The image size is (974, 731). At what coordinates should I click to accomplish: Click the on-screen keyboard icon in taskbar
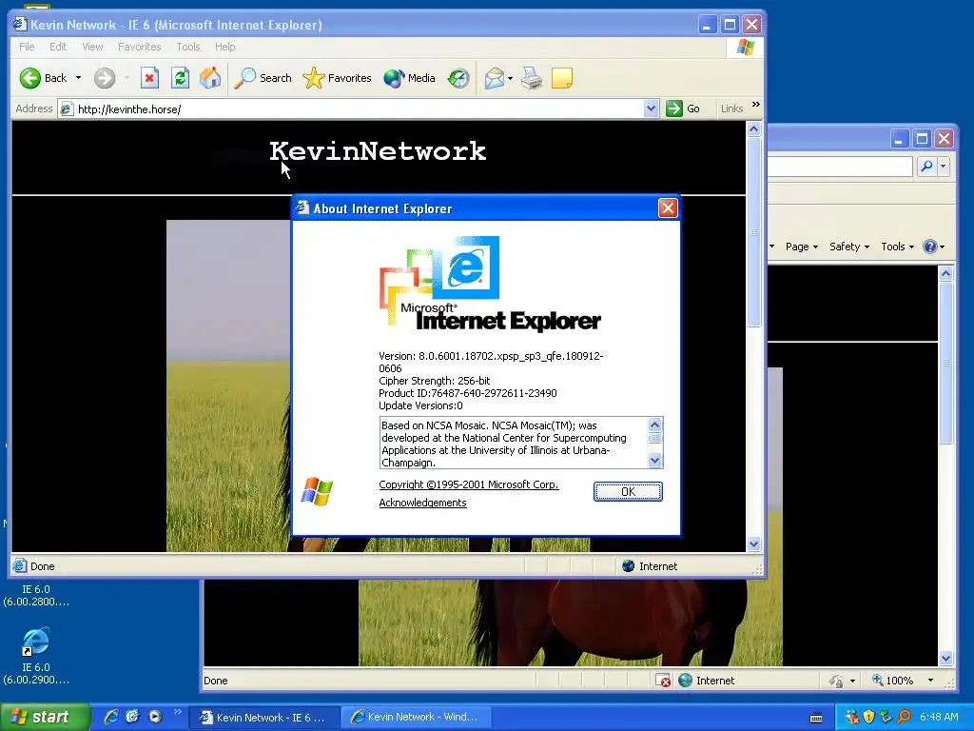coord(816,718)
